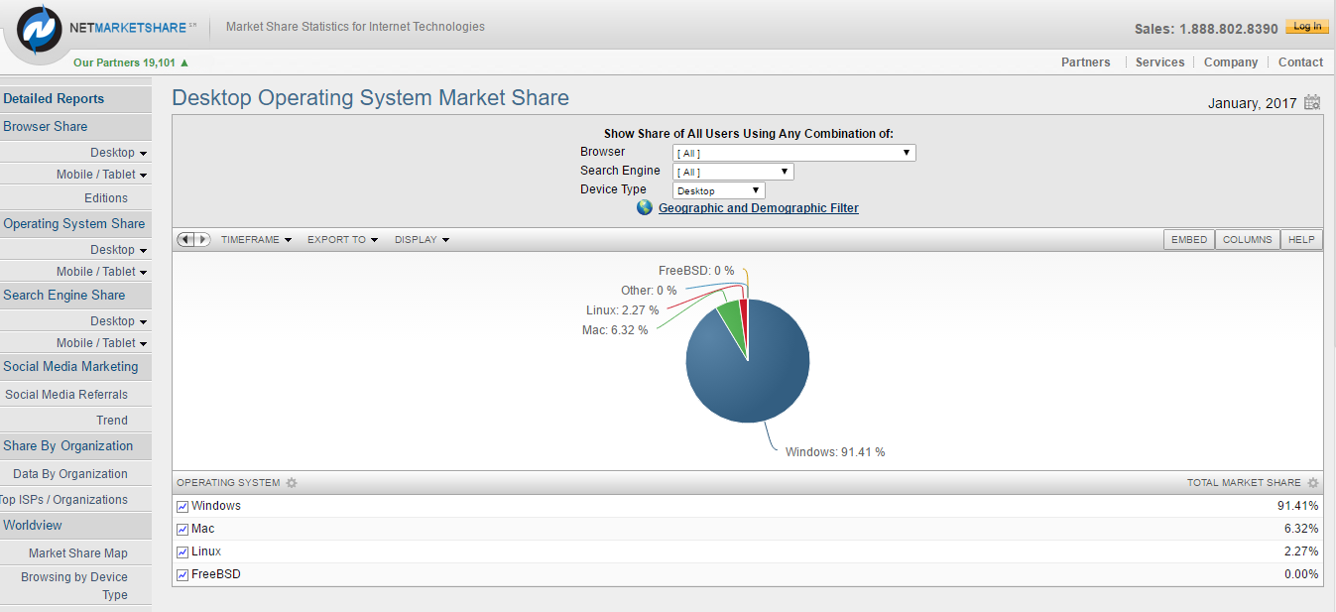Toggle the Linux row trend checkbox
This screenshot has height=612, width=1336.
[x=182, y=552]
